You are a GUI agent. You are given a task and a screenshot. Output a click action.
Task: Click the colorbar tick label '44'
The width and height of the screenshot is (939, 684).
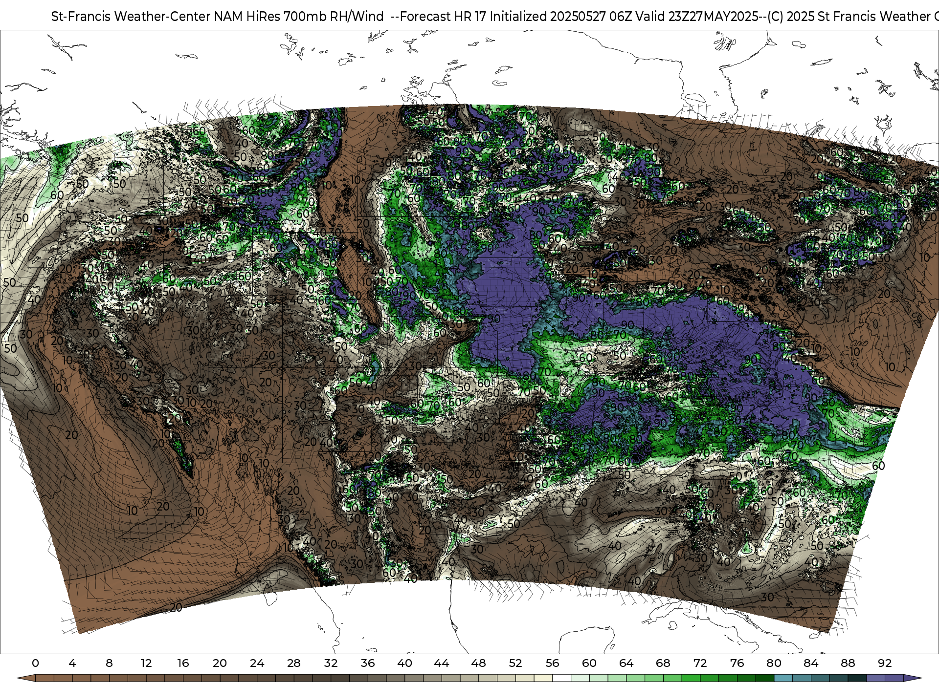(442, 663)
